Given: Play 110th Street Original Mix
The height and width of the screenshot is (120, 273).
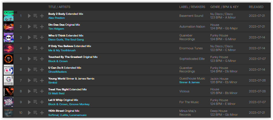Looking at the screenshot, I should 29,113.
